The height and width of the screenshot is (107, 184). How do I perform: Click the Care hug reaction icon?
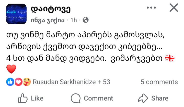27,82
